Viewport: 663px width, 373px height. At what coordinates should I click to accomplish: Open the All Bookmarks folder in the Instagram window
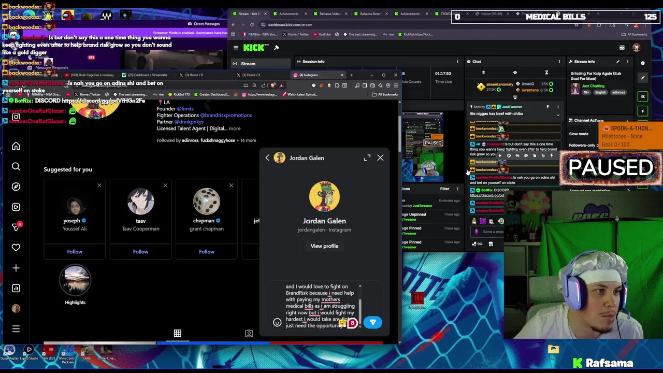point(385,95)
